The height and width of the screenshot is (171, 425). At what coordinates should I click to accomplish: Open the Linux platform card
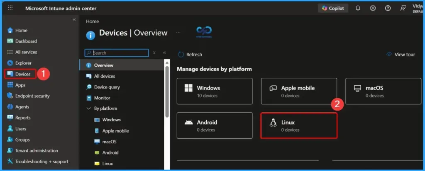(x=299, y=125)
